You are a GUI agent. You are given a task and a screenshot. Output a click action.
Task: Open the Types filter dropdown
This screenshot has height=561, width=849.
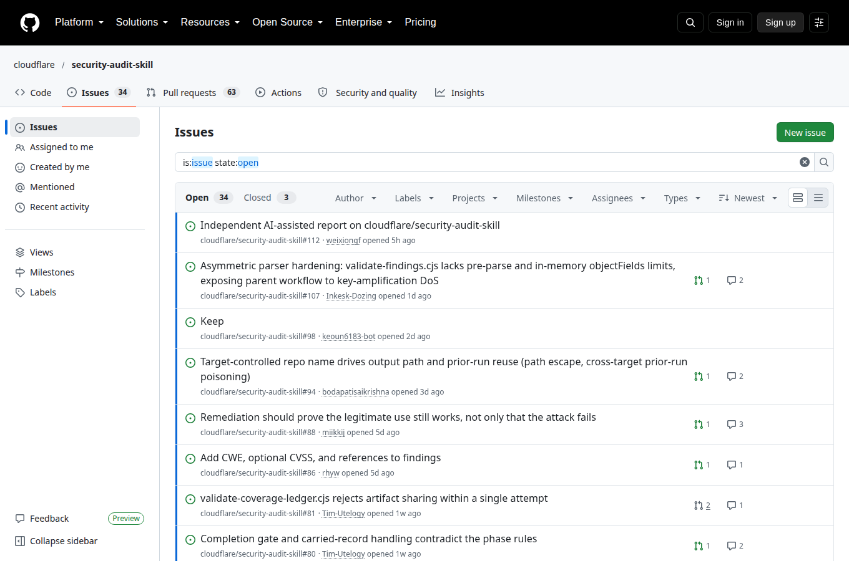click(x=682, y=198)
